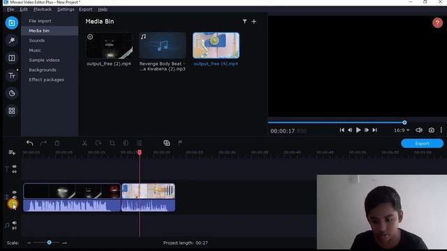Add a marker with flag icon
447x251 pixels.
(x=180, y=142)
